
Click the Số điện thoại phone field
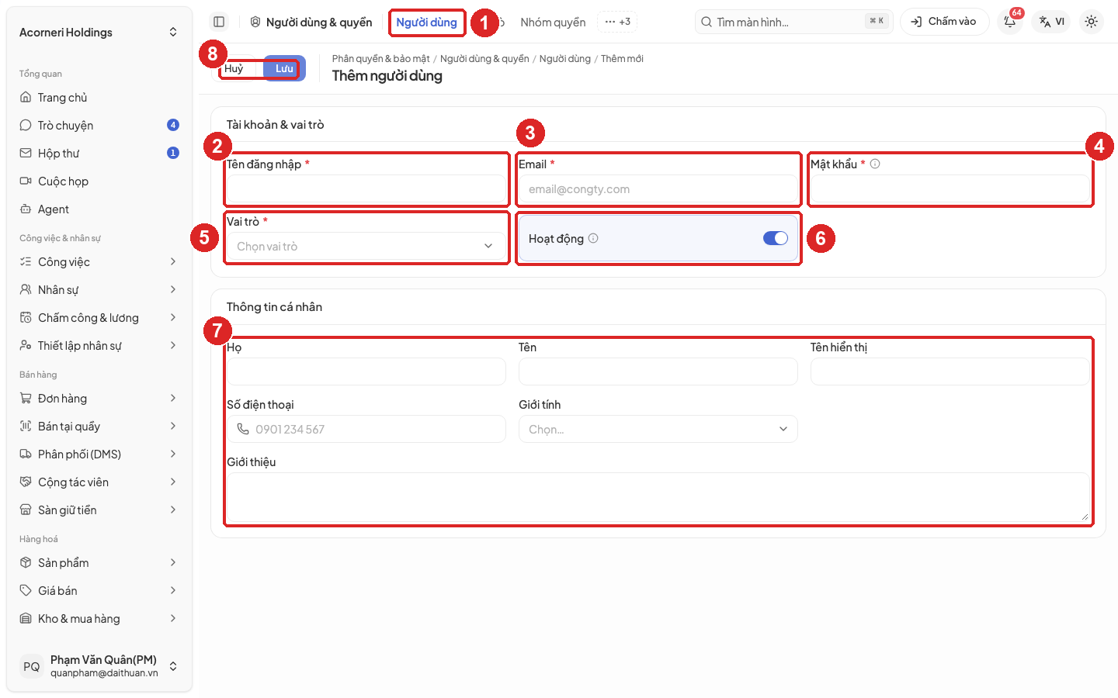(366, 429)
